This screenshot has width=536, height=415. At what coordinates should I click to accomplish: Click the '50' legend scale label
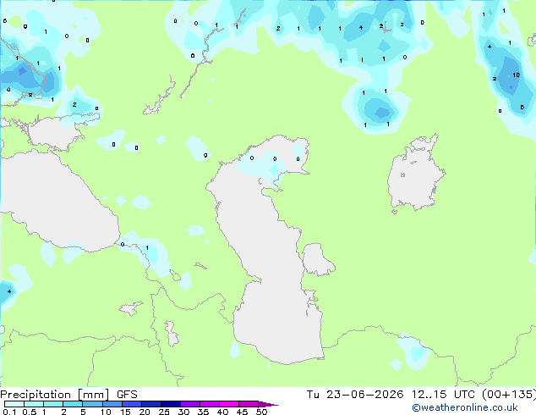[x=261, y=412]
